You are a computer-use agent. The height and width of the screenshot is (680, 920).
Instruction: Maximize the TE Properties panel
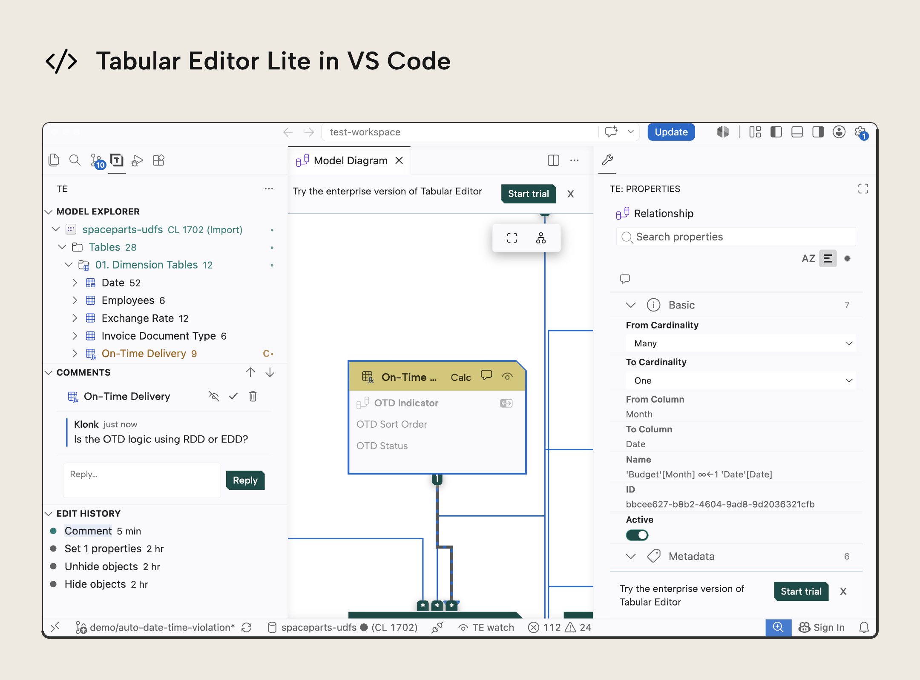pos(863,189)
